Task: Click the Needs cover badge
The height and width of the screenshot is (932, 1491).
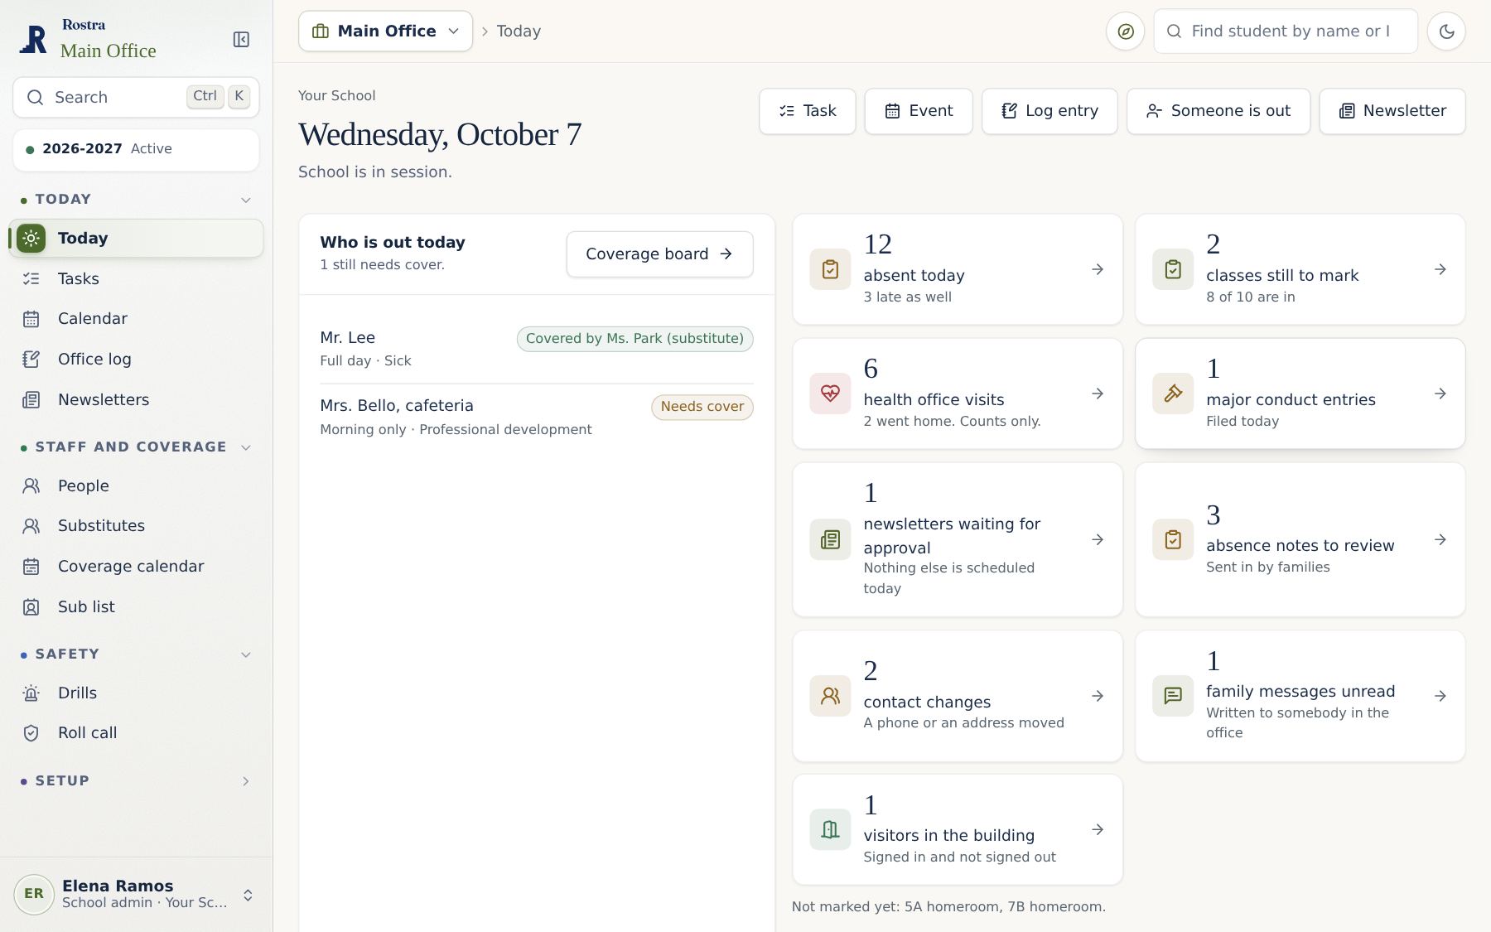Action: coord(702,407)
